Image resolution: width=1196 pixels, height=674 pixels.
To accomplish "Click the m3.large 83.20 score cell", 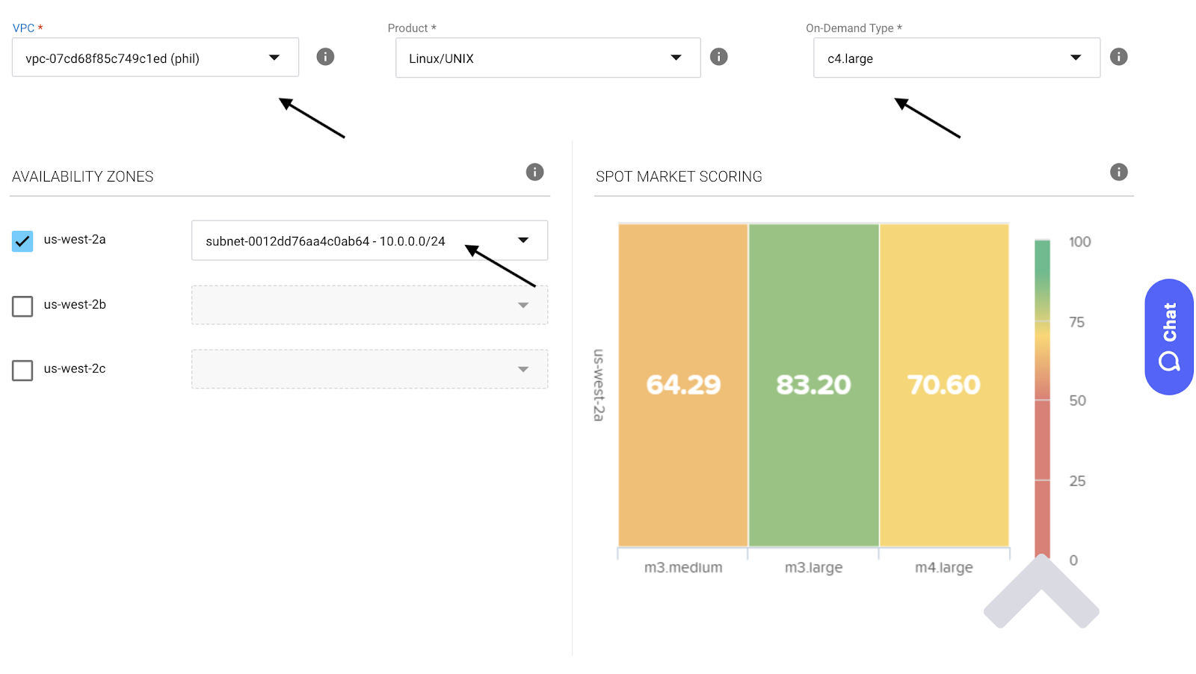I will coord(813,385).
